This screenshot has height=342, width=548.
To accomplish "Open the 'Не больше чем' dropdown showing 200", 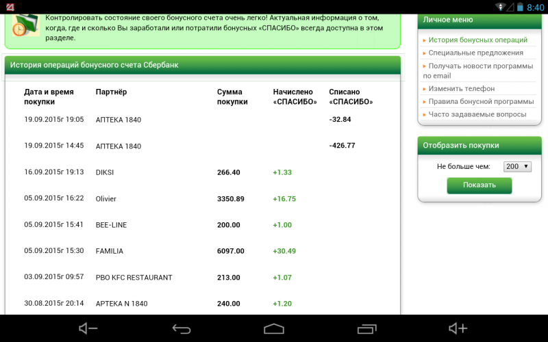I will point(517,166).
